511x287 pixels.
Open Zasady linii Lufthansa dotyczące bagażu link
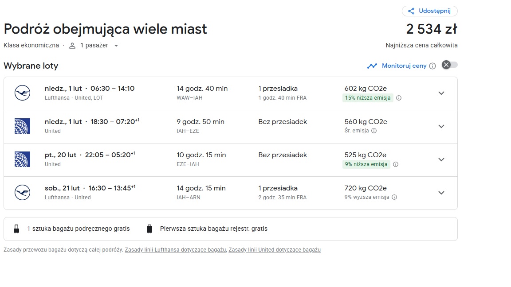pyautogui.click(x=175, y=250)
